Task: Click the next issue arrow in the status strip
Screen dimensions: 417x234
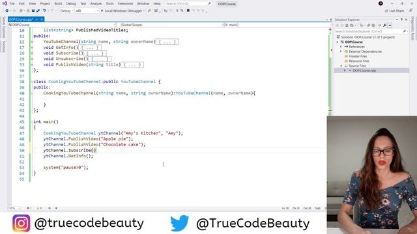Action: (56, 208)
